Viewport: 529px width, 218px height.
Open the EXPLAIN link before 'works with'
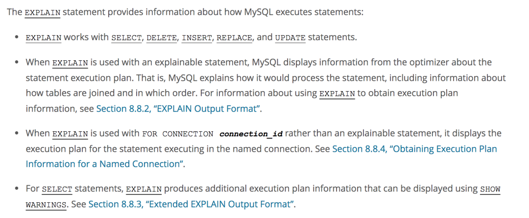[44, 37]
